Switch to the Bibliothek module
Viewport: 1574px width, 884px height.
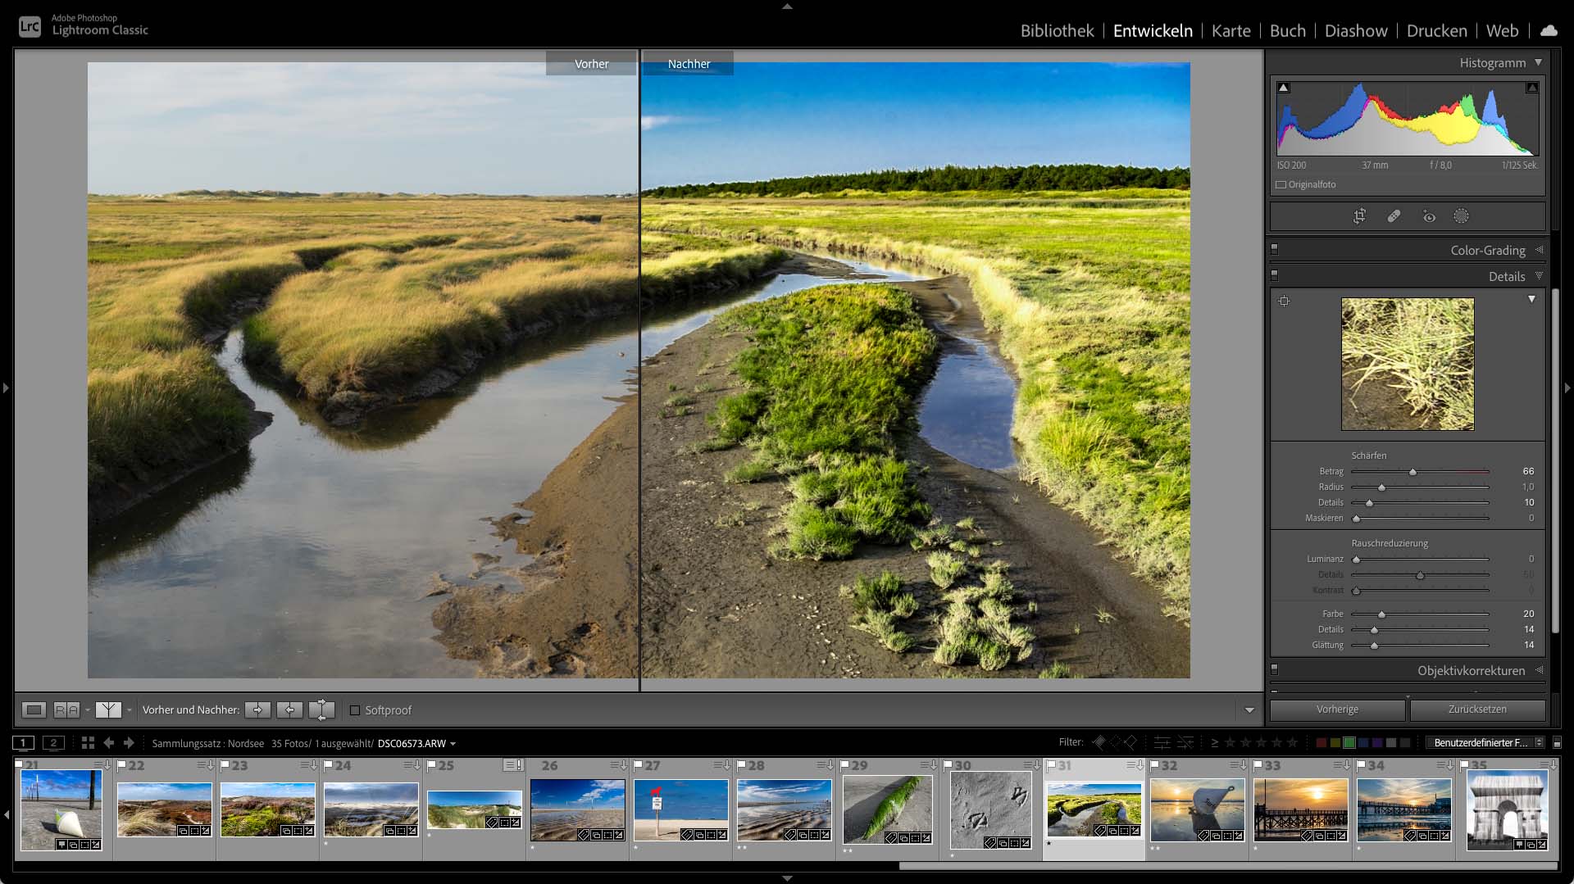[1056, 30]
